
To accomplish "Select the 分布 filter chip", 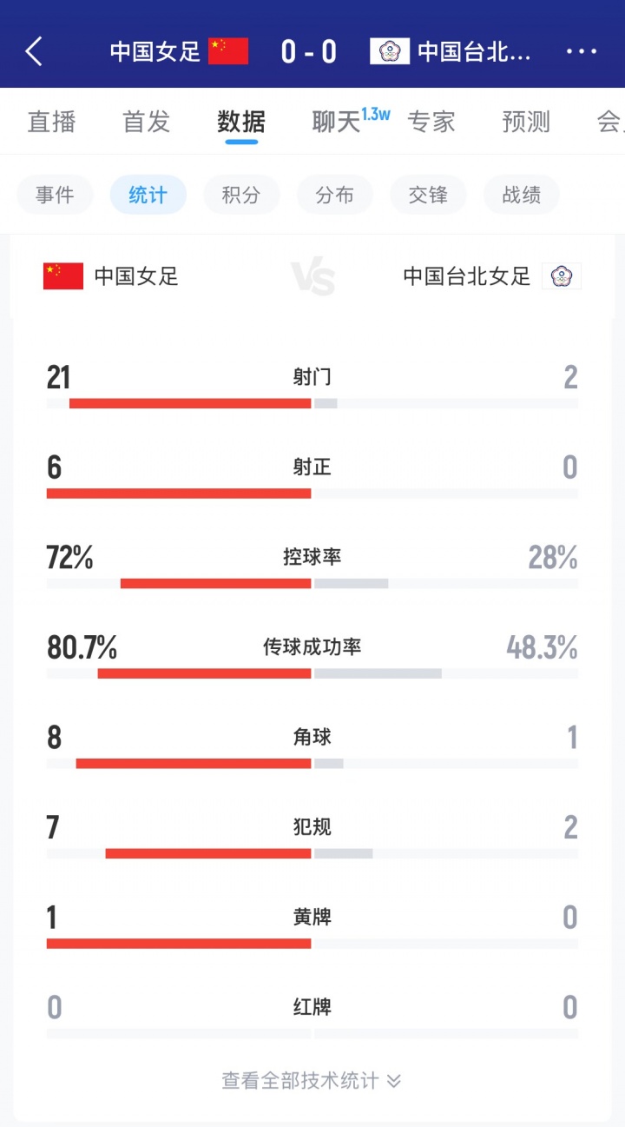I will (334, 196).
